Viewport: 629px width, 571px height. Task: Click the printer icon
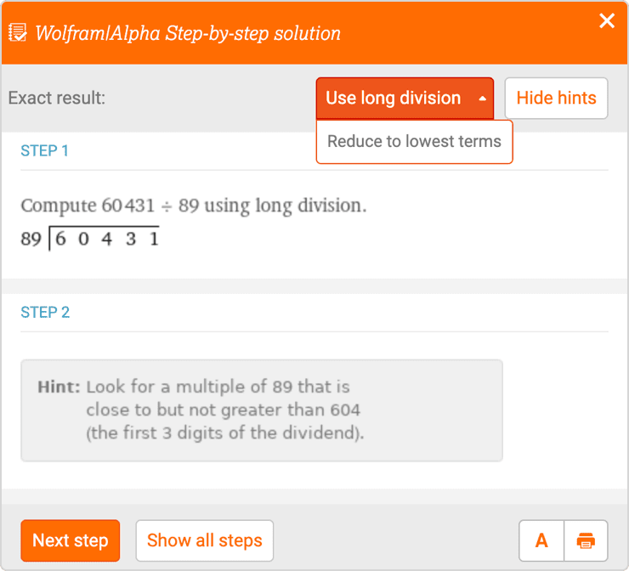[x=585, y=540]
